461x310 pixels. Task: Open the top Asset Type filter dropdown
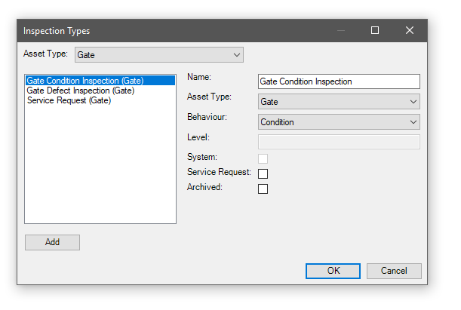(158, 55)
